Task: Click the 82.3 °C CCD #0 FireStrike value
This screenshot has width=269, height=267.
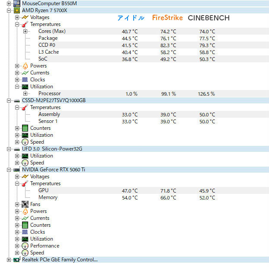Action: point(168,45)
